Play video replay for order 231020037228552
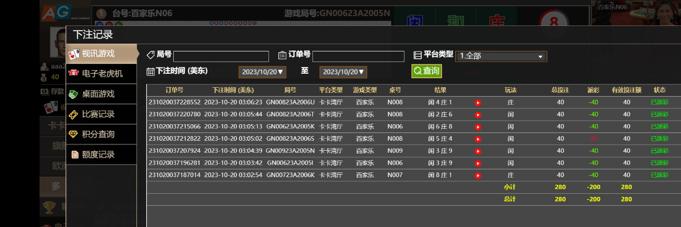Viewport: 681px width, 227px height. [478, 103]
